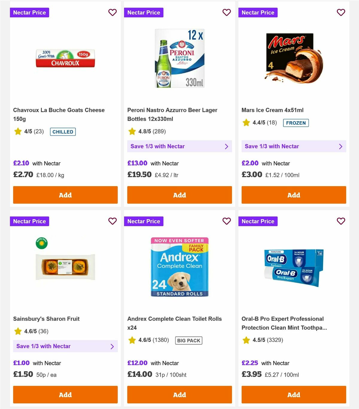Select the CHILLED tag on Chavroux cheese

click(x=63, y=131)
